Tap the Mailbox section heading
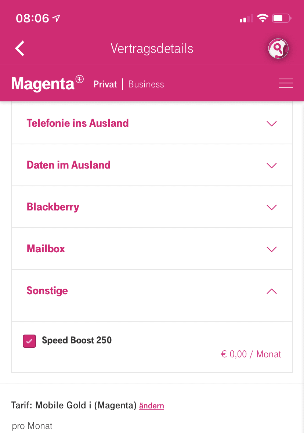304x433 pixels. point(46,249)
